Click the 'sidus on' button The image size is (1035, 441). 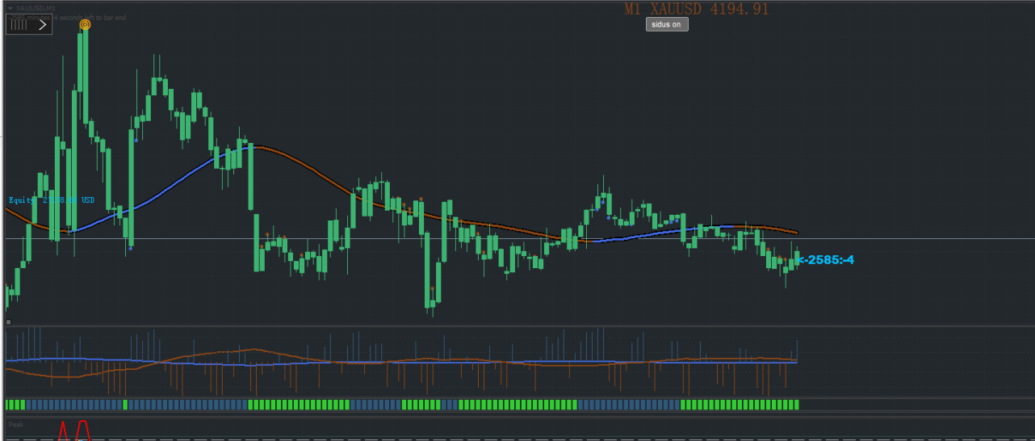(667, 24)
